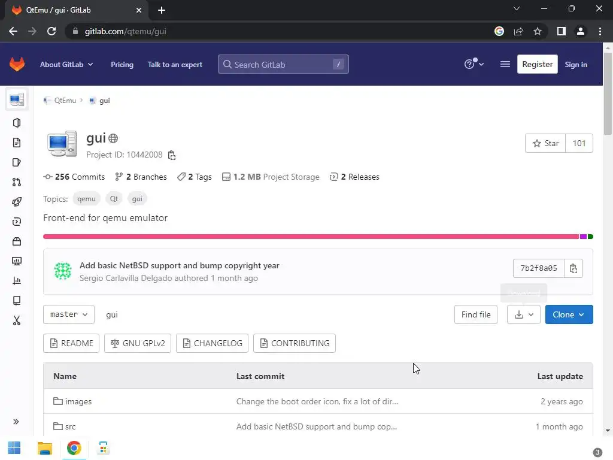Open Issues sidebar icon
Viewport: 613px width, 460px height.
16,162
